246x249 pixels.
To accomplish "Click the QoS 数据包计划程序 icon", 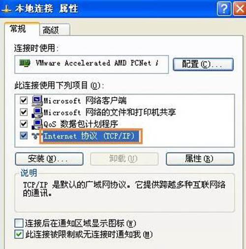I will point(37,124).
